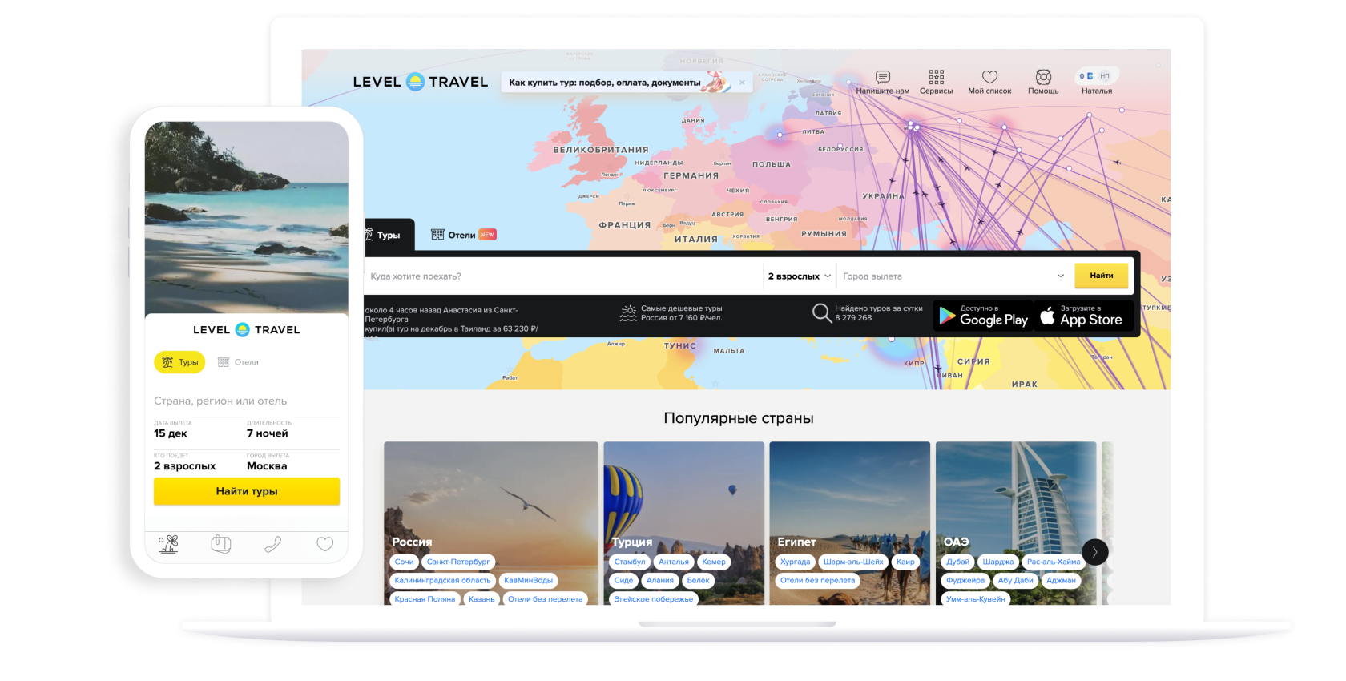Select the Хургада tag

(x=796, y=562)
